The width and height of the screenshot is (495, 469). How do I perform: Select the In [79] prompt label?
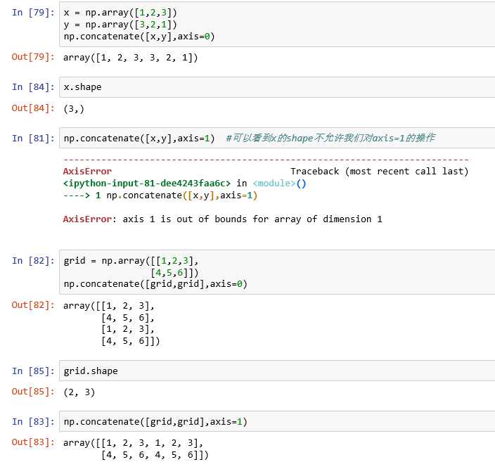33,13
